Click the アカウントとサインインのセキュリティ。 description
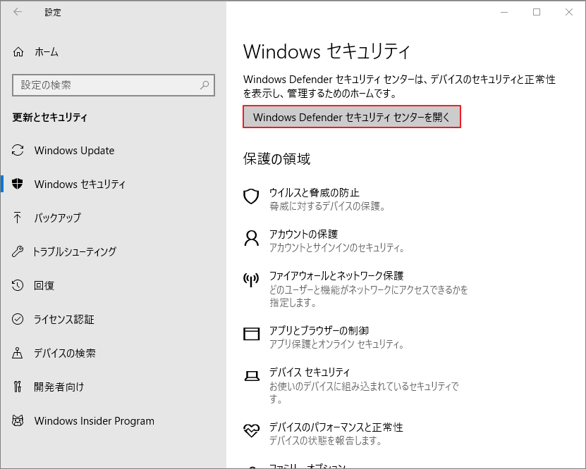This screenshot has height=469, width=586. tap(337, 247)
